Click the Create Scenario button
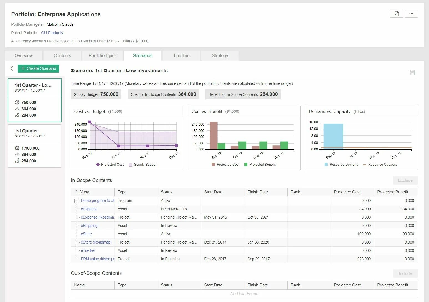 38,68
